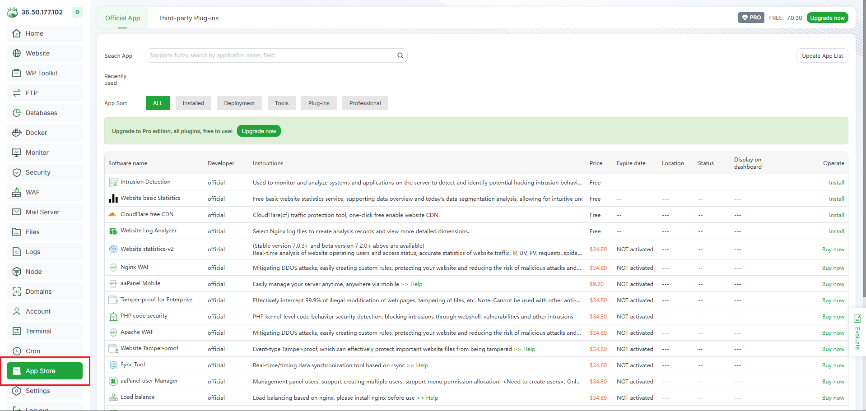The image size is (866, 411).
Task: Click the Terminal icon in sidebar
Action: [17, 331]
